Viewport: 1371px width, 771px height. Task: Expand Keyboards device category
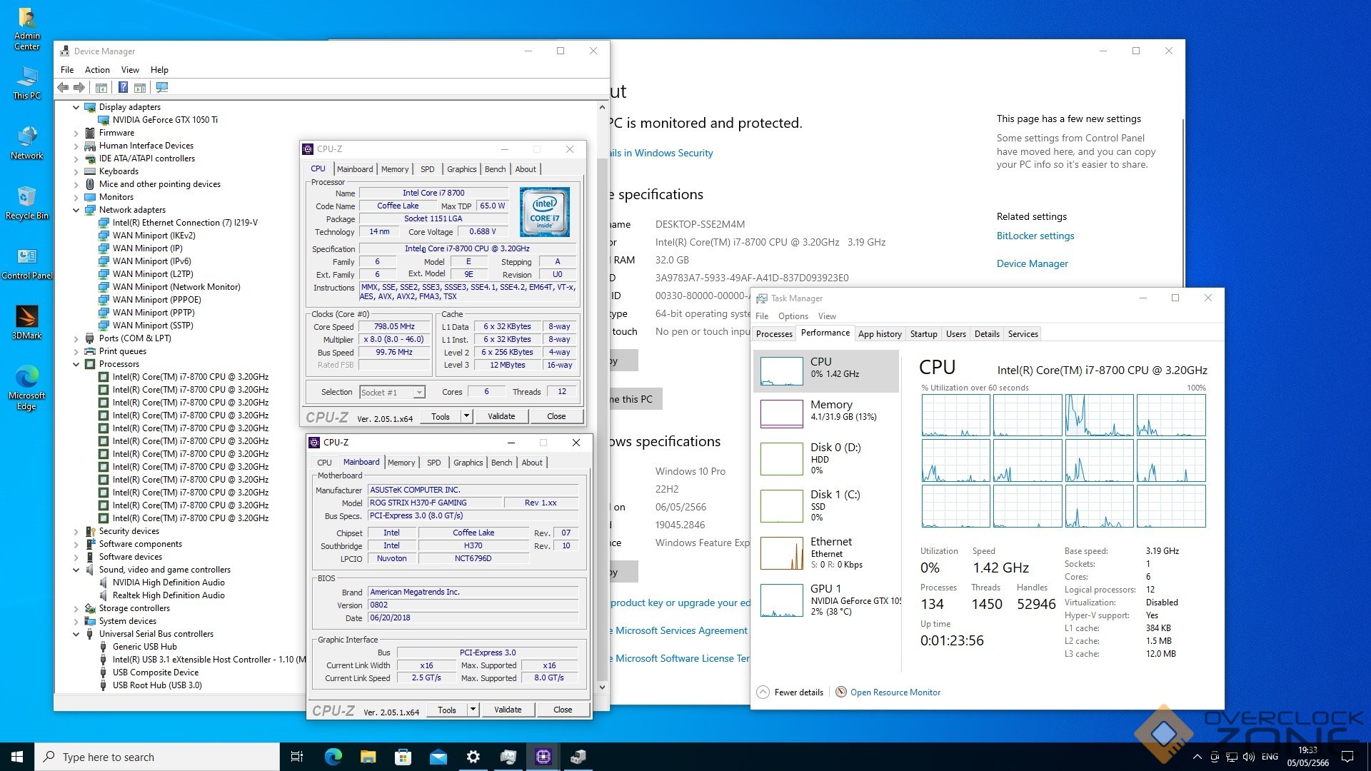click(x=76, y=171)
